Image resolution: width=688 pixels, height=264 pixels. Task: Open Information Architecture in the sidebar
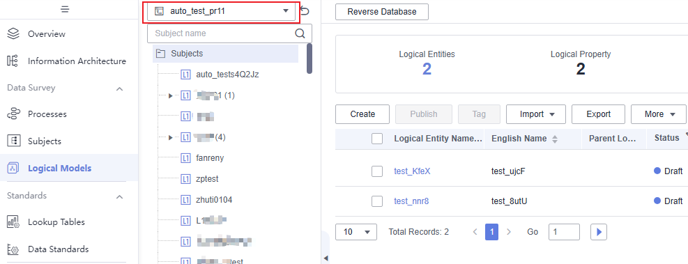(x=77, y=61)
